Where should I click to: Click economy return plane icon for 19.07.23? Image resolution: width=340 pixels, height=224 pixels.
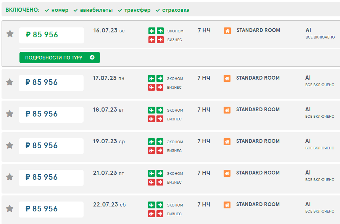coord(160,142)
